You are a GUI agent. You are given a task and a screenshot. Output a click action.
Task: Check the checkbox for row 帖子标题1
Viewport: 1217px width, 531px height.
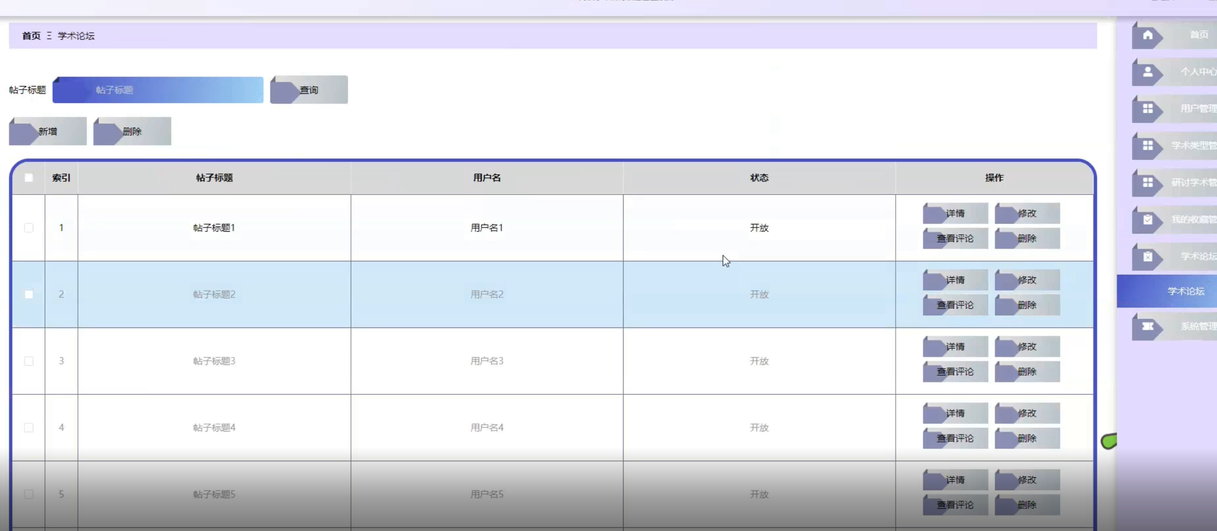(29, 228)
